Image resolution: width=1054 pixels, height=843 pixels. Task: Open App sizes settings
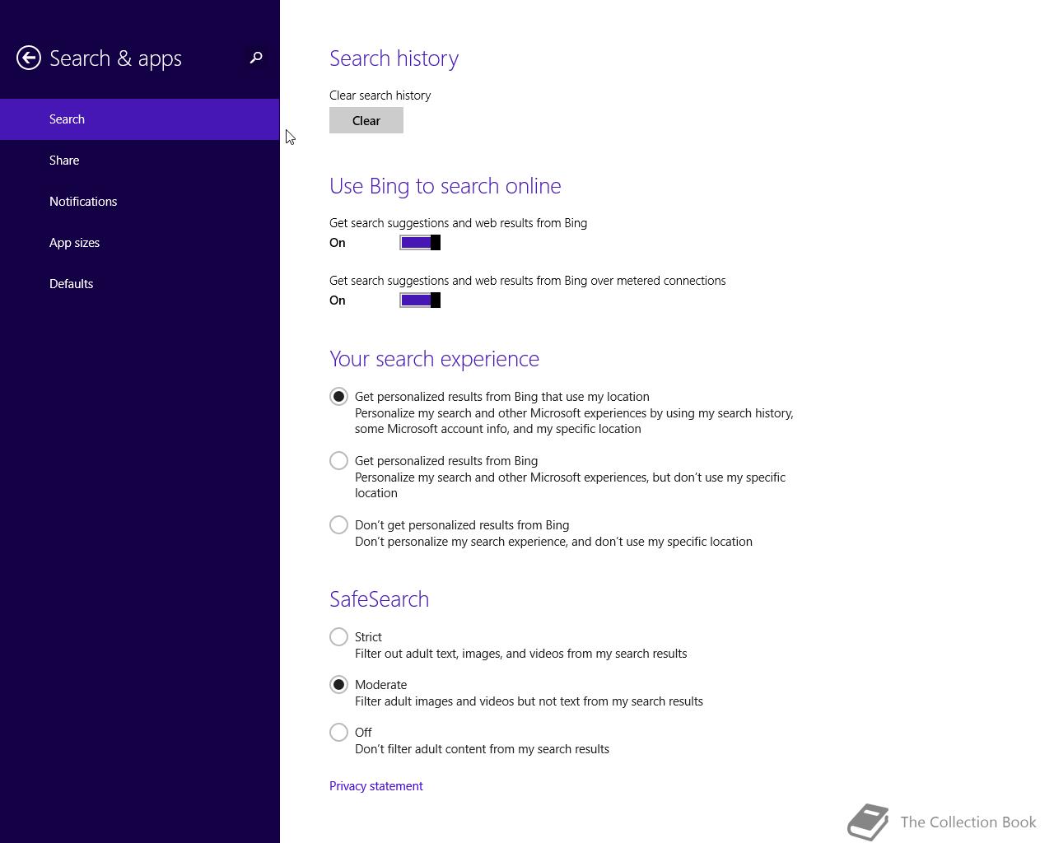139,243
